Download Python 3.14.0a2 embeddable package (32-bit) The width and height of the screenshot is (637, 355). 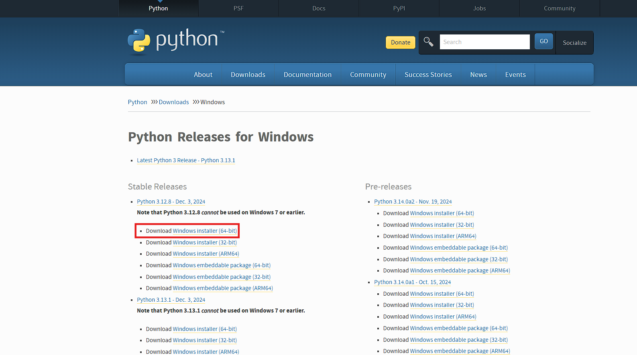pos(459,259)
